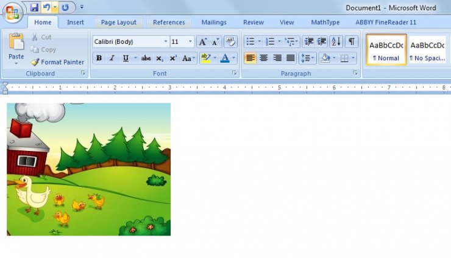Screen dimensions: 451x258
Task: Open the Office button menu
Action: click(13, 12)
